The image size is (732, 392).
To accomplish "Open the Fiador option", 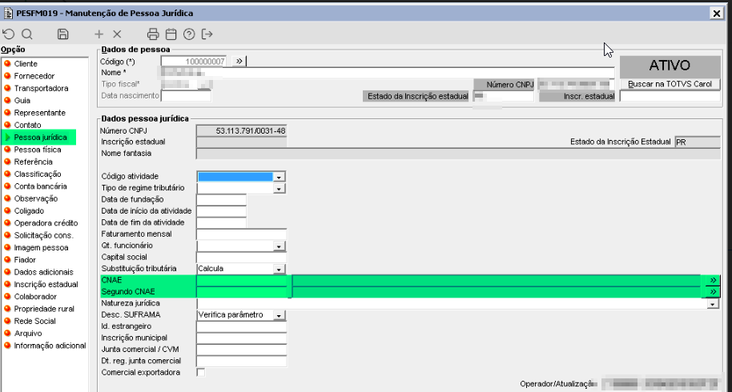I will (x=25, y=260).
